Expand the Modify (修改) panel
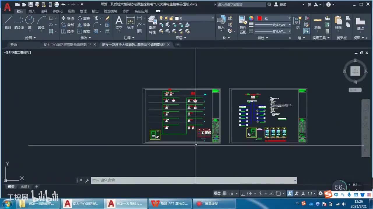This screenshot has height=209, width=373. tap(86, 38)
